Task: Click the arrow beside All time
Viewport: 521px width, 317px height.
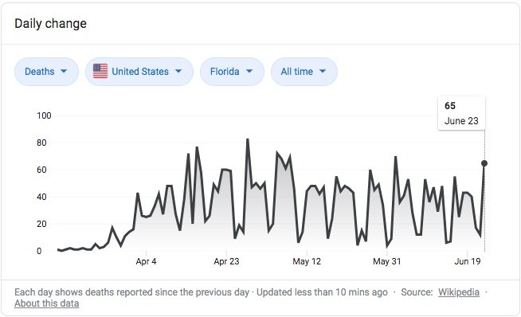Action: pos(323,71)
